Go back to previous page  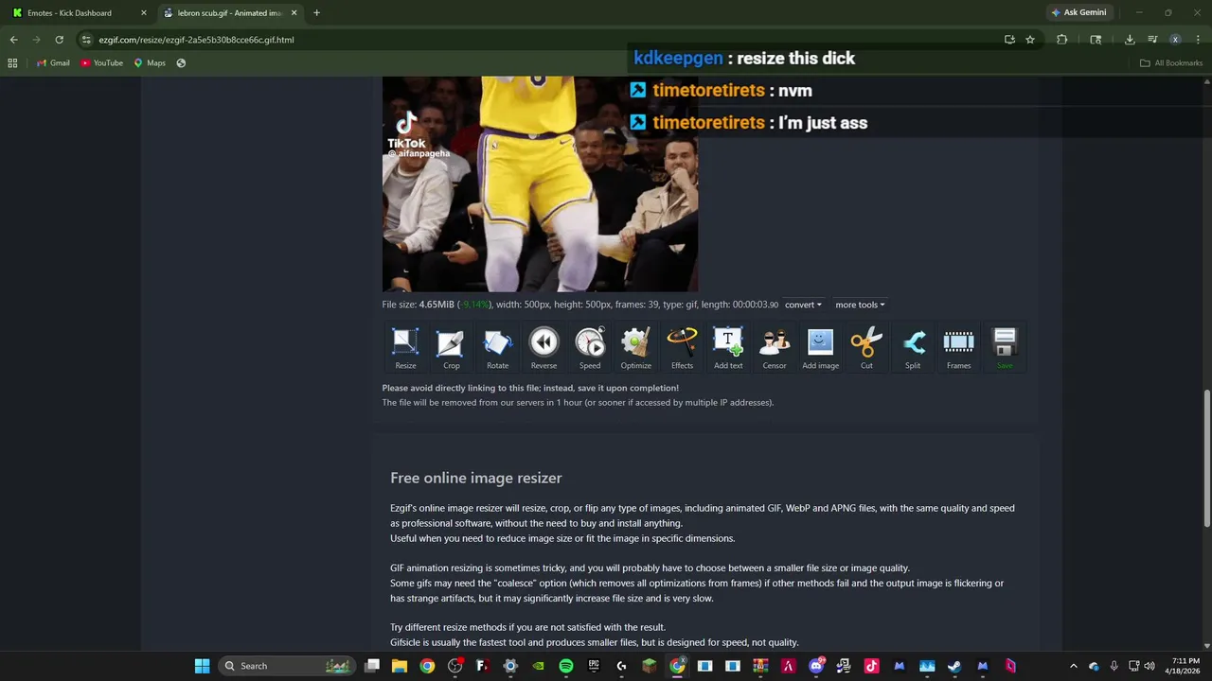[13, 40]
